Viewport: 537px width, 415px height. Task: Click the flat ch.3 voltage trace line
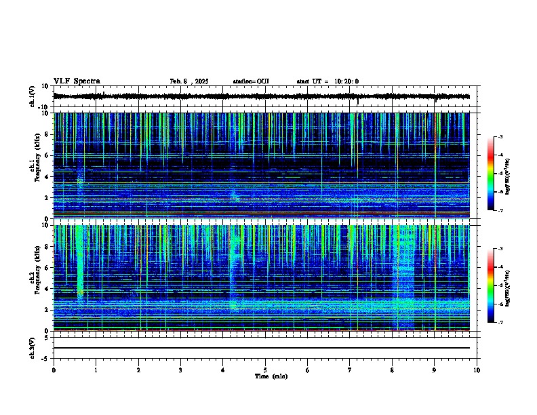[261, 348]
